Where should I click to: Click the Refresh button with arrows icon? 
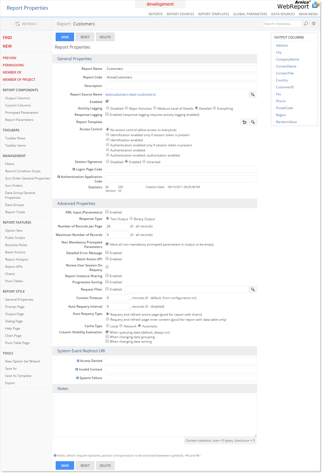26,24
